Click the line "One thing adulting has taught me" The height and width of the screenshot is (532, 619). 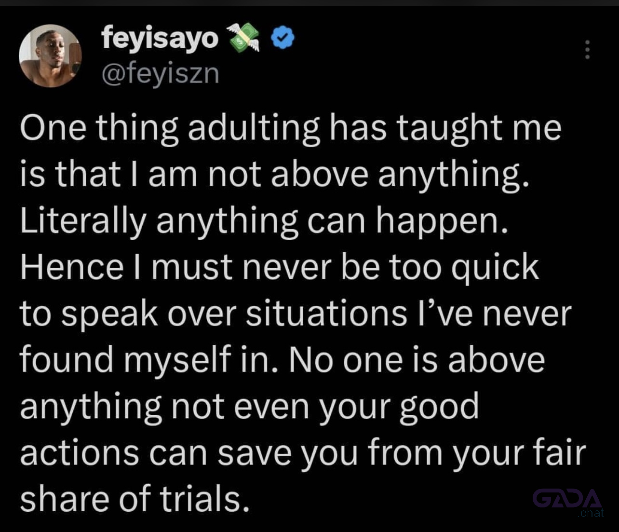click(291, 128)
